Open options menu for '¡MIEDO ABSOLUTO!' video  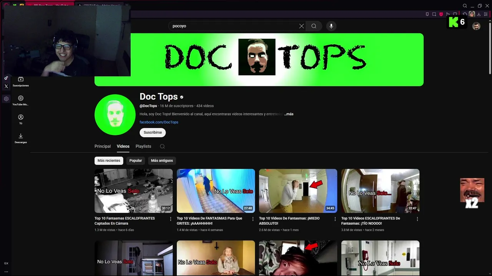tap(335, 219)
